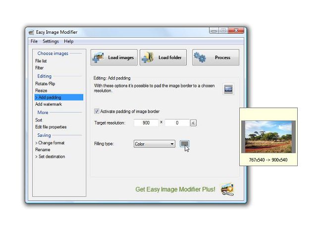Select File list in the sidebar
Viewport: 317px width, 238px height.
pyautogui.click(x=41, y=61)
